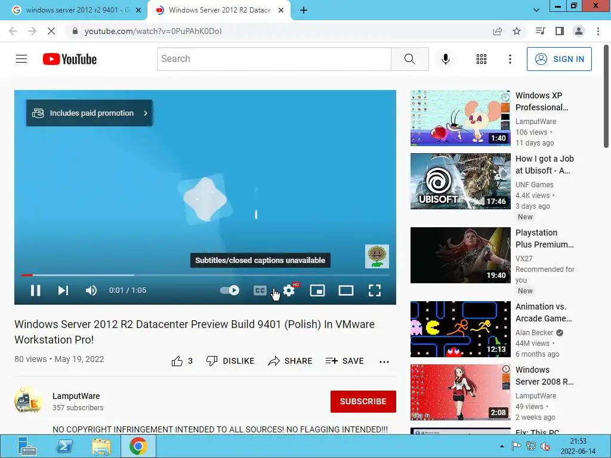Click the DISLIKE button

pos(230,361)
